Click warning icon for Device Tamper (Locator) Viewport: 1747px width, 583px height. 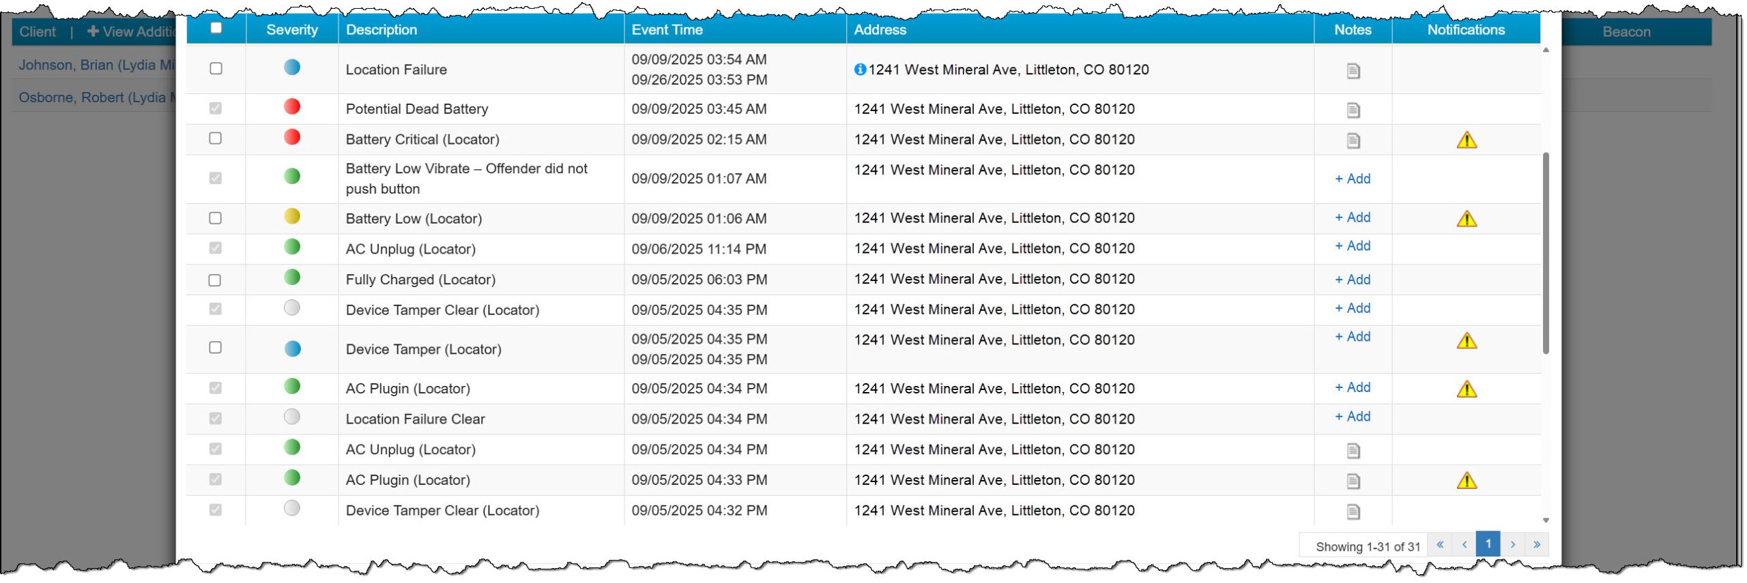click(1466, 341)
